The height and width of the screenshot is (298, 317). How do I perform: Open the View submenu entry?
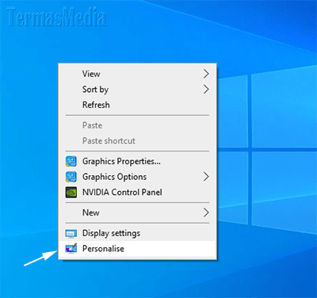[x=137, y=74]
